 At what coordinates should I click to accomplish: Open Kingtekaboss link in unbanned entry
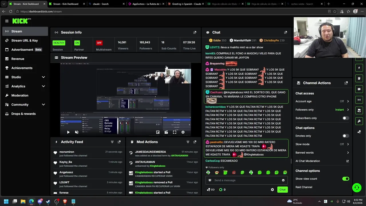158,166
